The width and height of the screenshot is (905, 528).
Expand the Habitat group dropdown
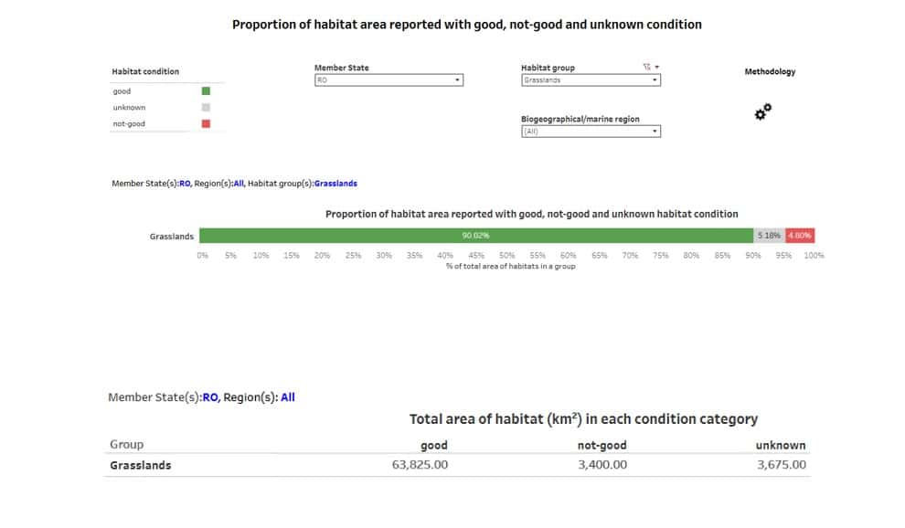coord(591,80)
